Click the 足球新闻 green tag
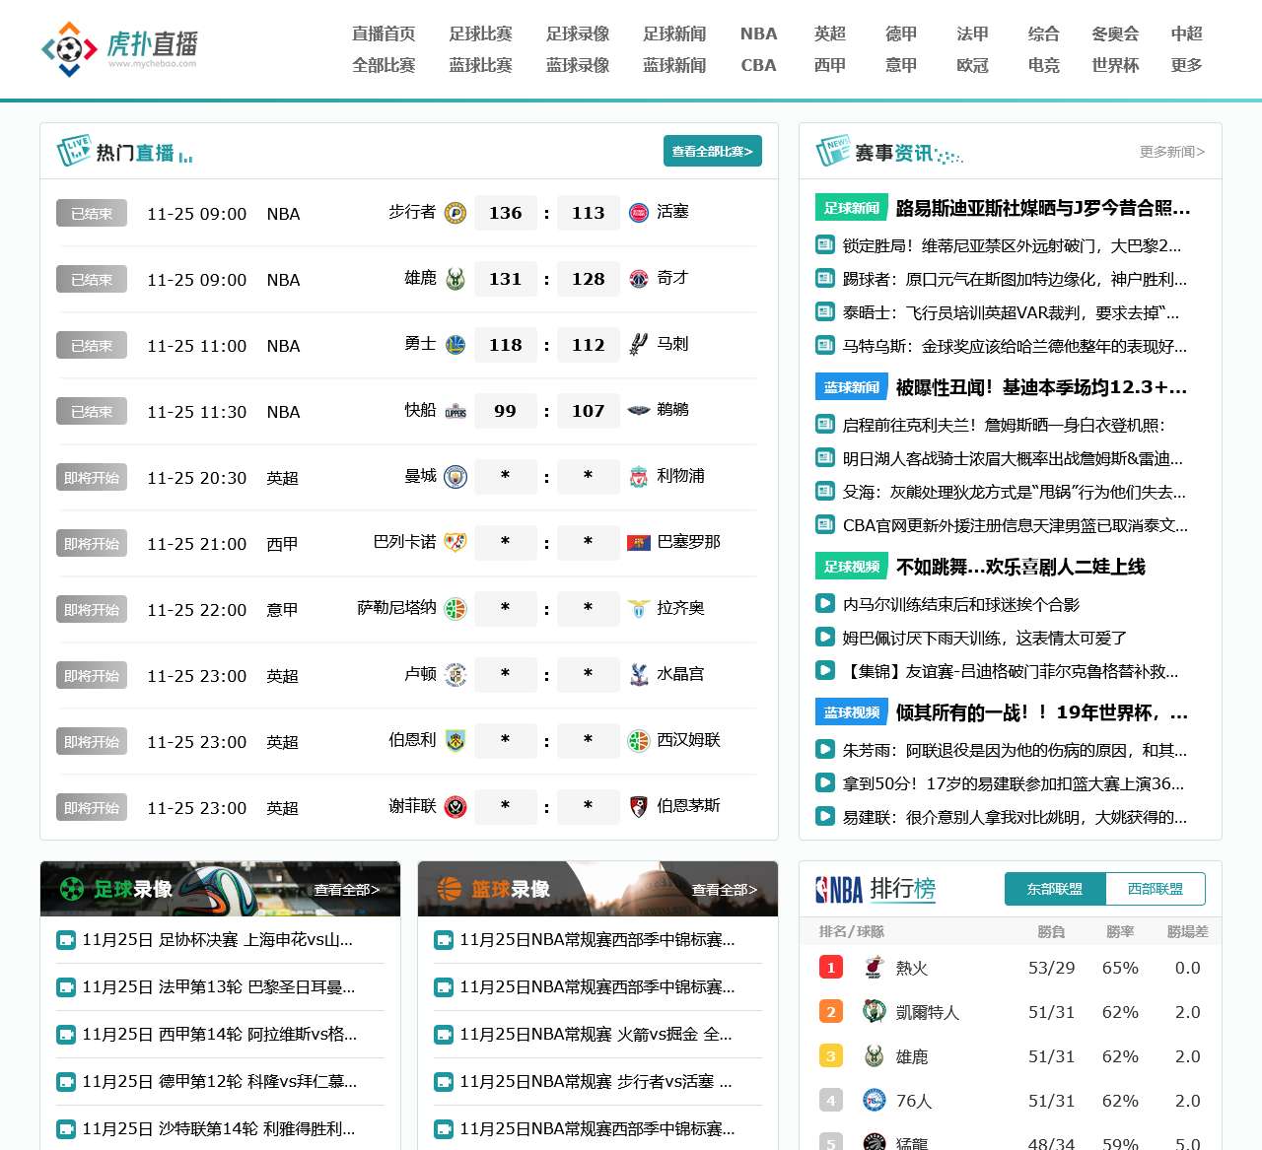 click(852, 208)
